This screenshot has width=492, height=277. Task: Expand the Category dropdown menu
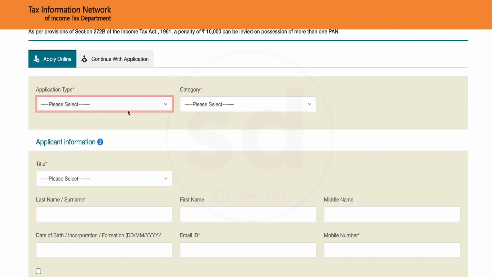248,104
